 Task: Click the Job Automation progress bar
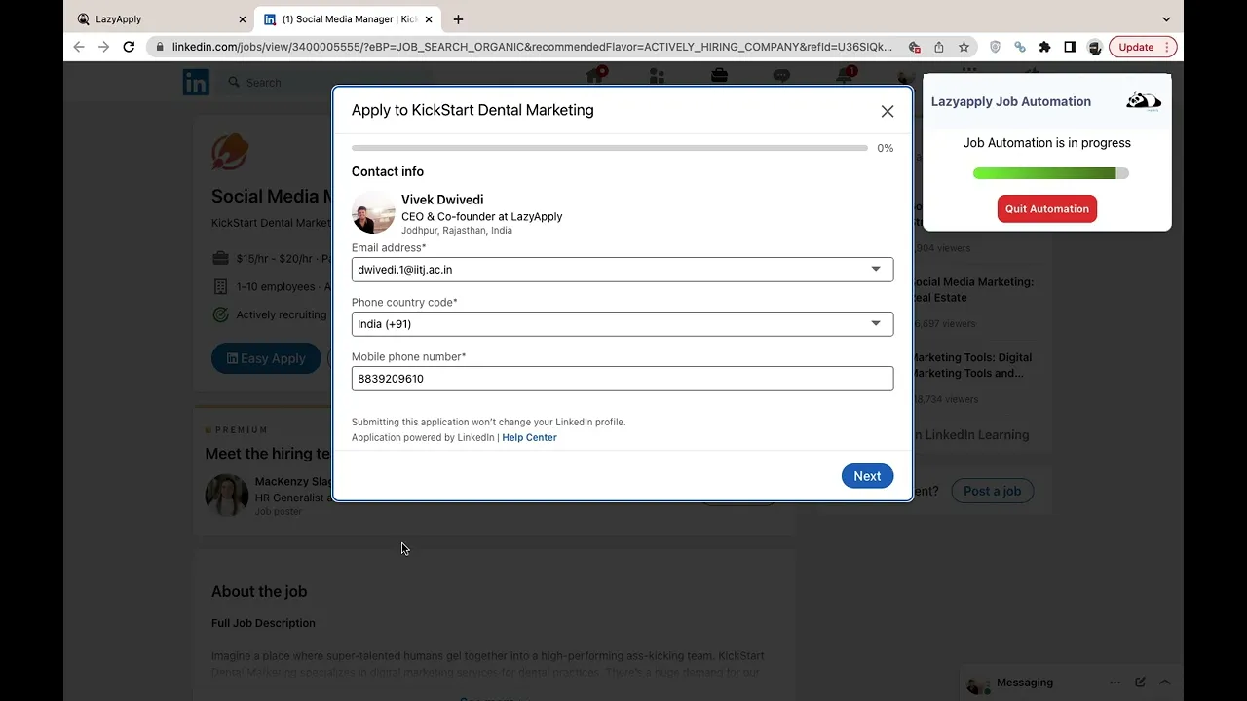1050,173
